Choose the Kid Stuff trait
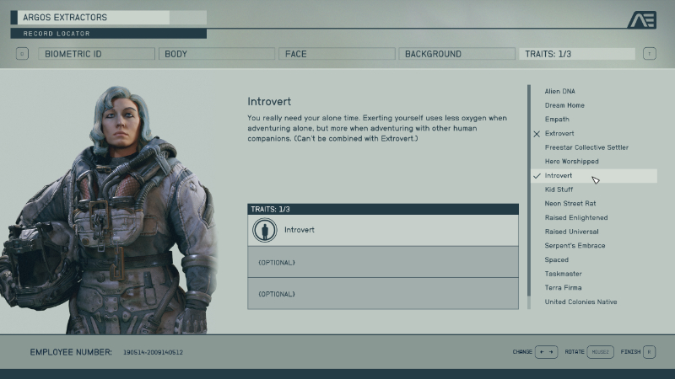 [559, 189]
